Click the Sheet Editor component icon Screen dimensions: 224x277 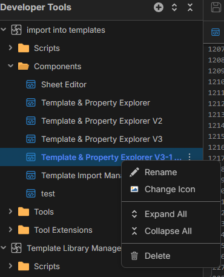tap(31, 84)
